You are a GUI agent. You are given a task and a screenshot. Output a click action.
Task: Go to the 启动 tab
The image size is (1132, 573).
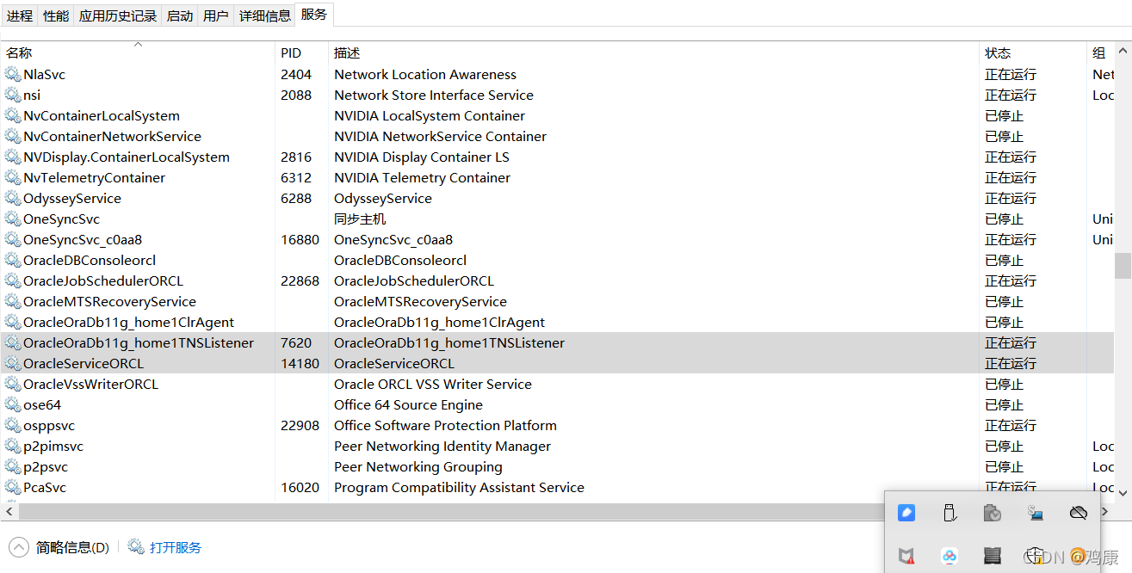(x=180, y=15)
